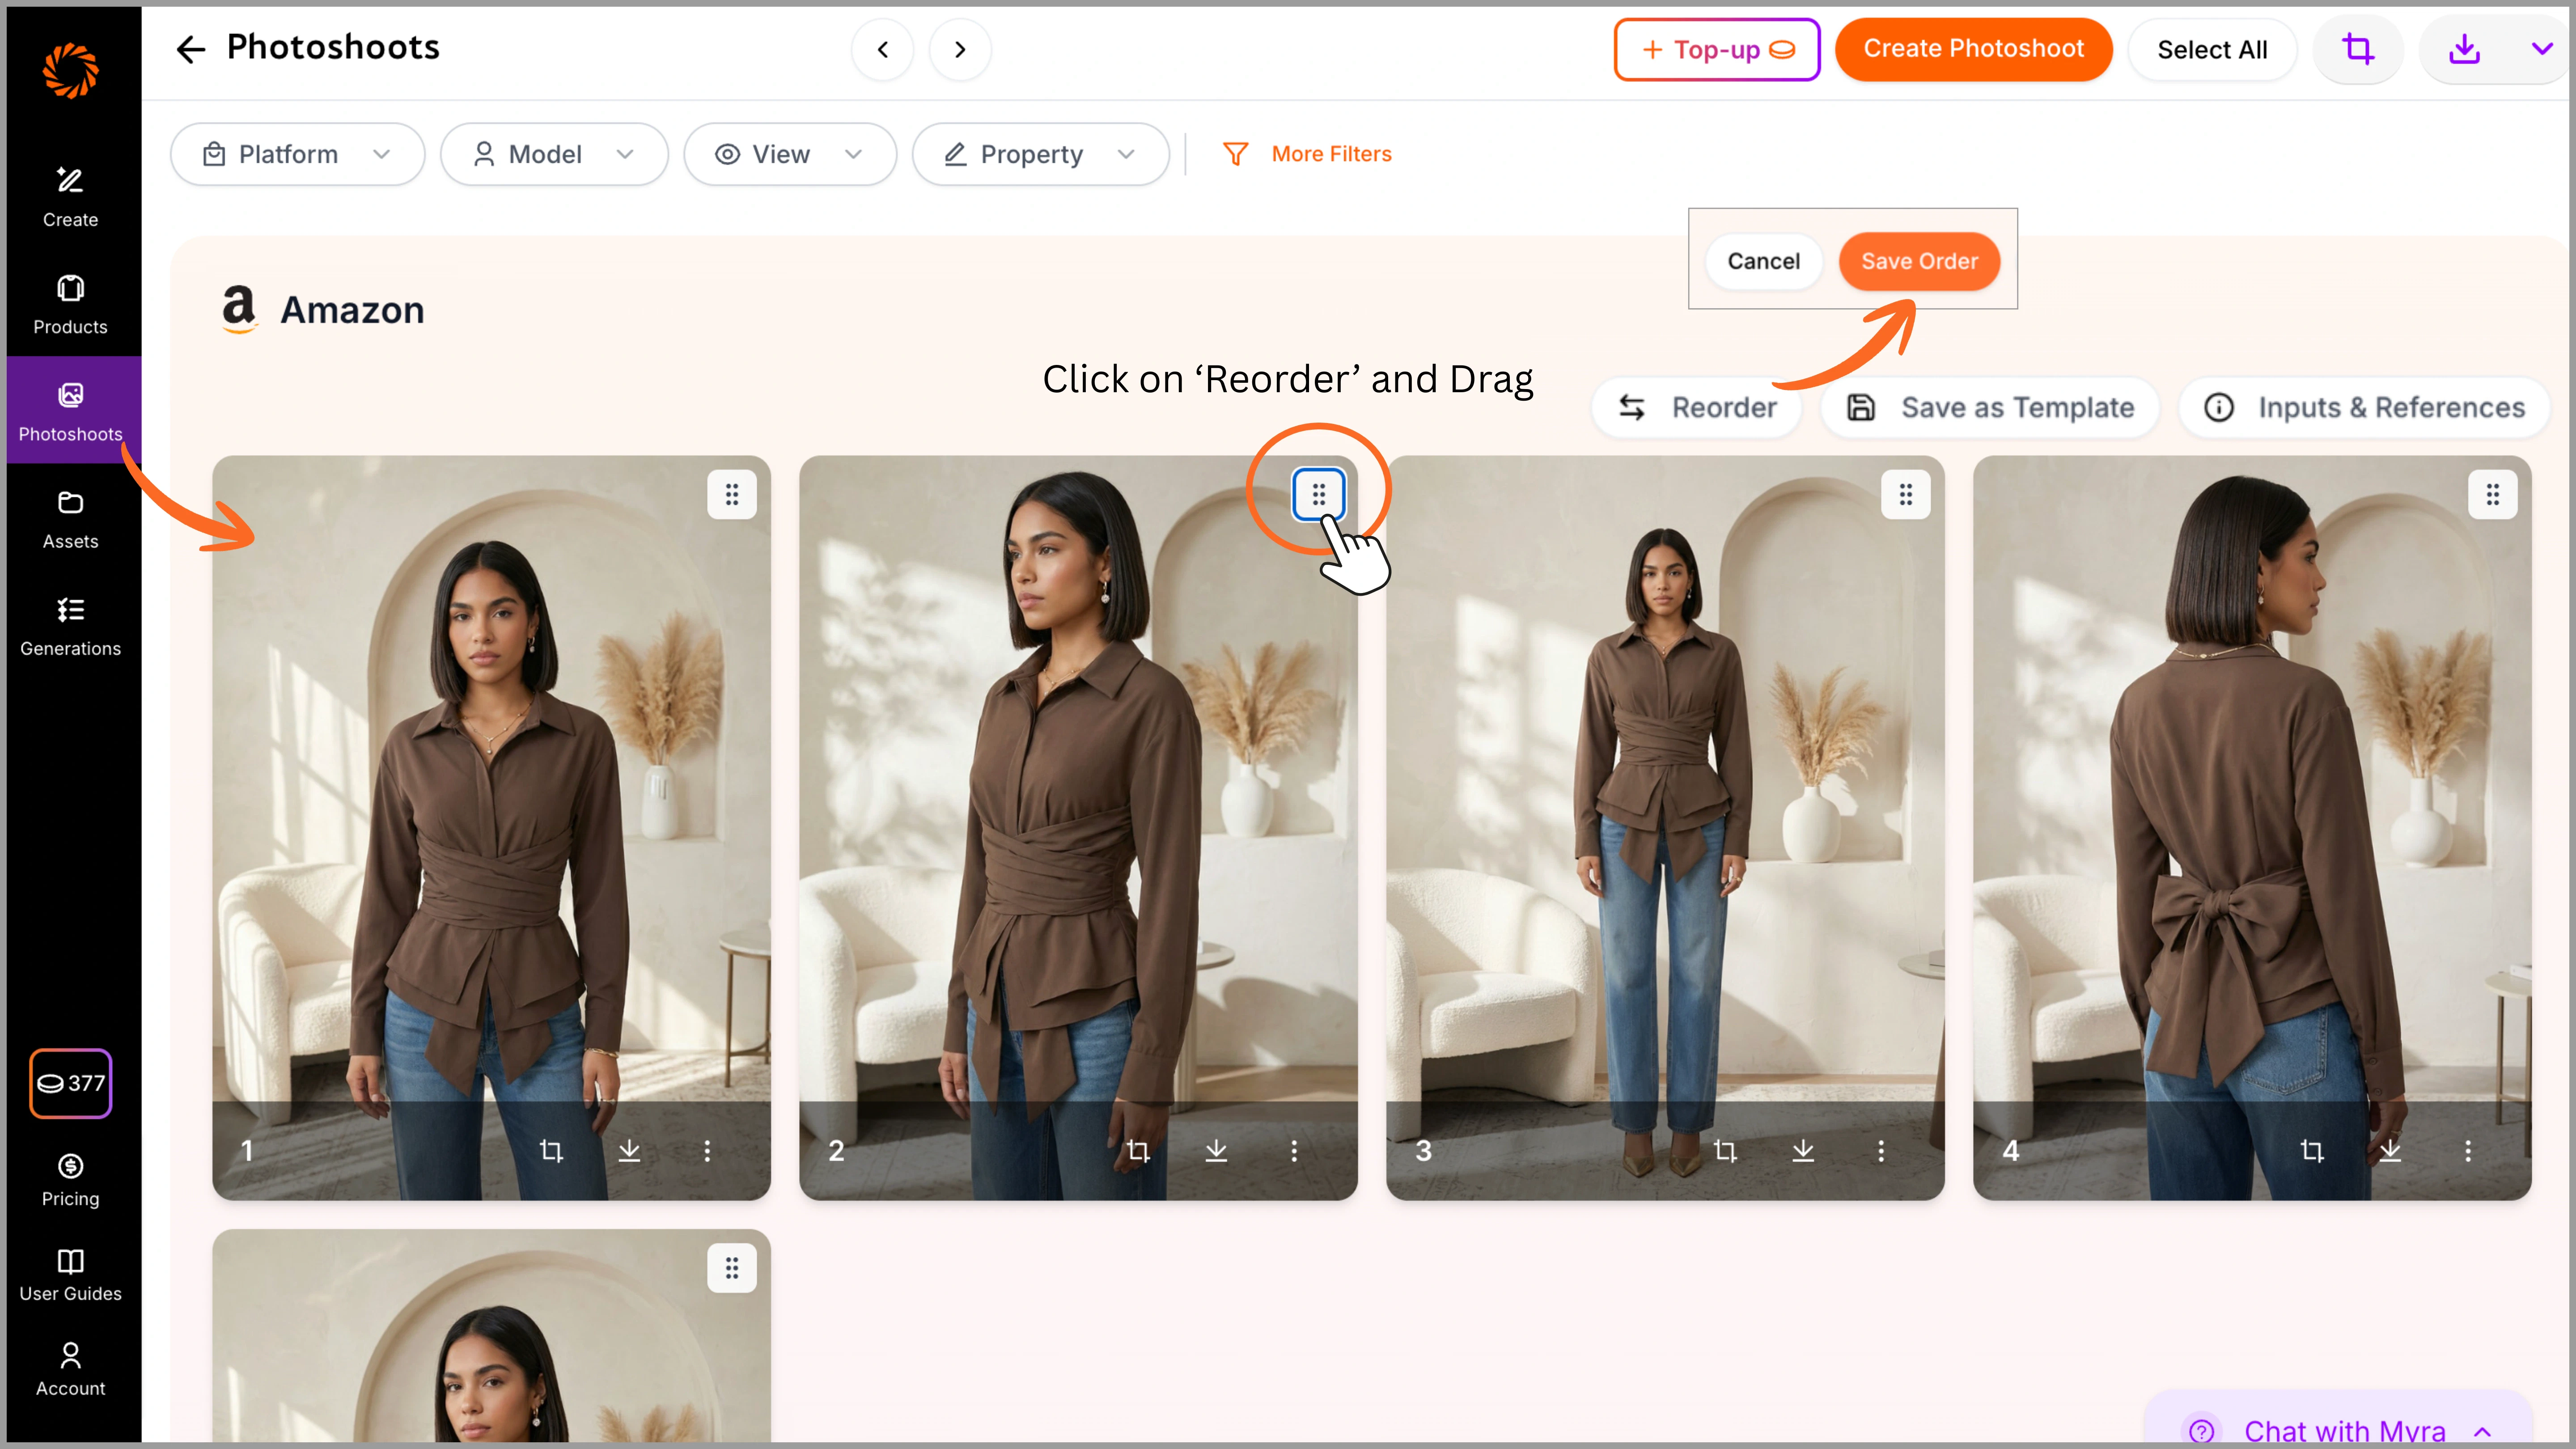Screen dimensions: 2576x1449
Task: Open the Photoshoots panel in the sidebar
Action: pos(70,410)
